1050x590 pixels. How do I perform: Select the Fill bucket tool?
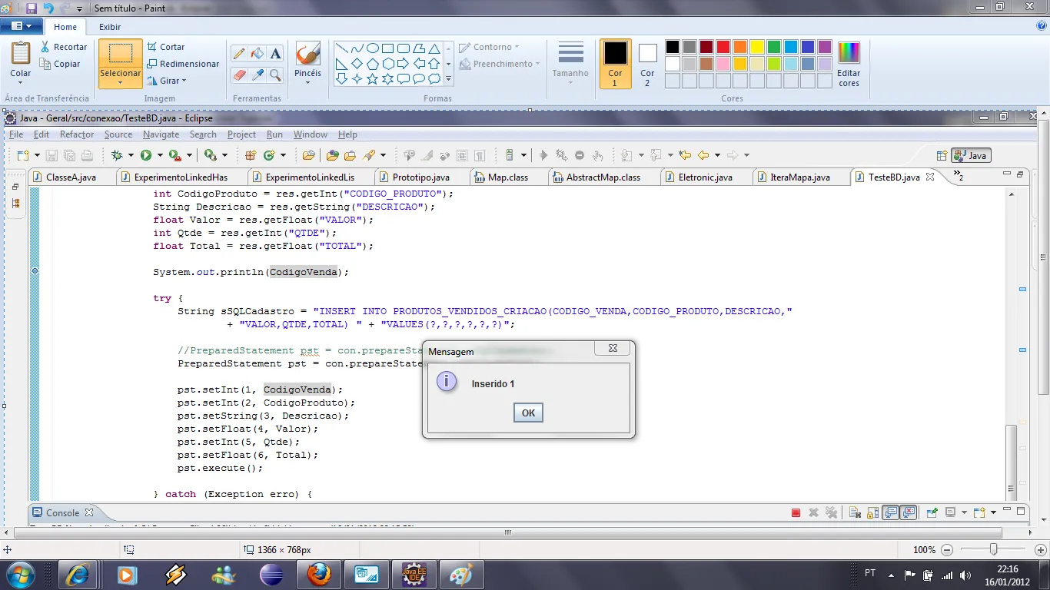(x=258, y=53)
